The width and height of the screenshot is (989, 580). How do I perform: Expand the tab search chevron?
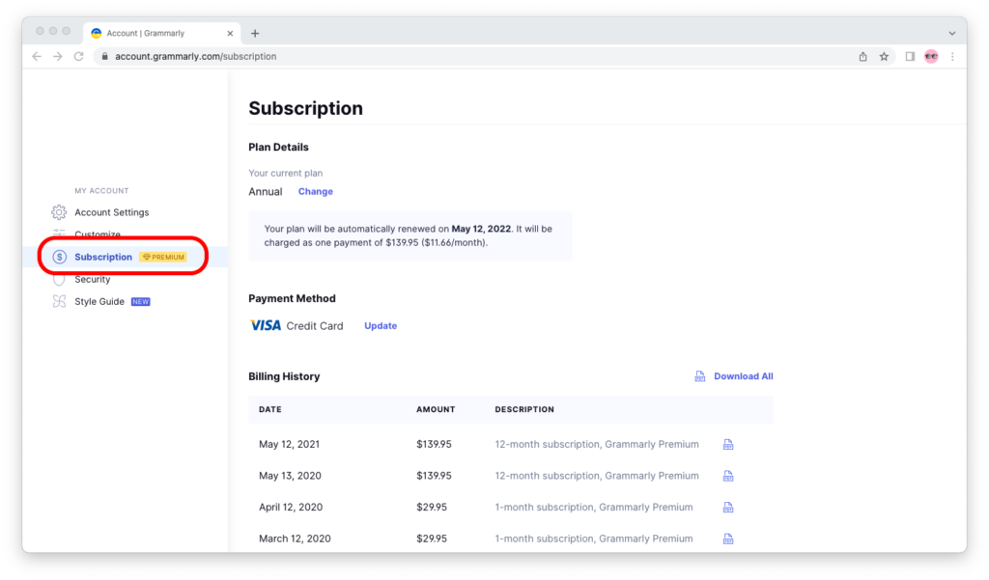[951, 34]
